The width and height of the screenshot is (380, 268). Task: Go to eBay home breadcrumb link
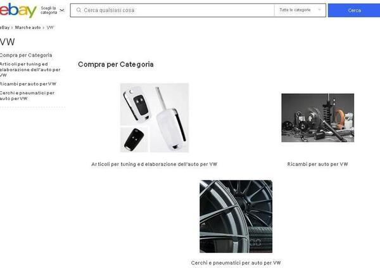click(4, 28)
